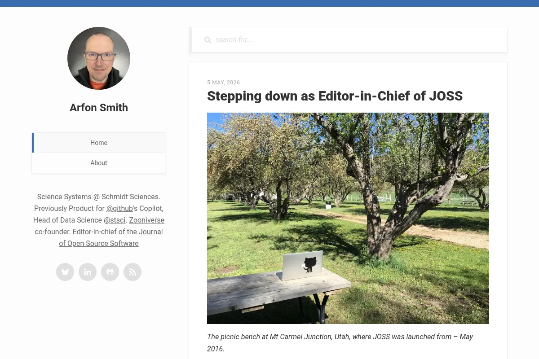Click the 'Science Systems @ Schmidt Sciences' bio text

pos(98,197)
